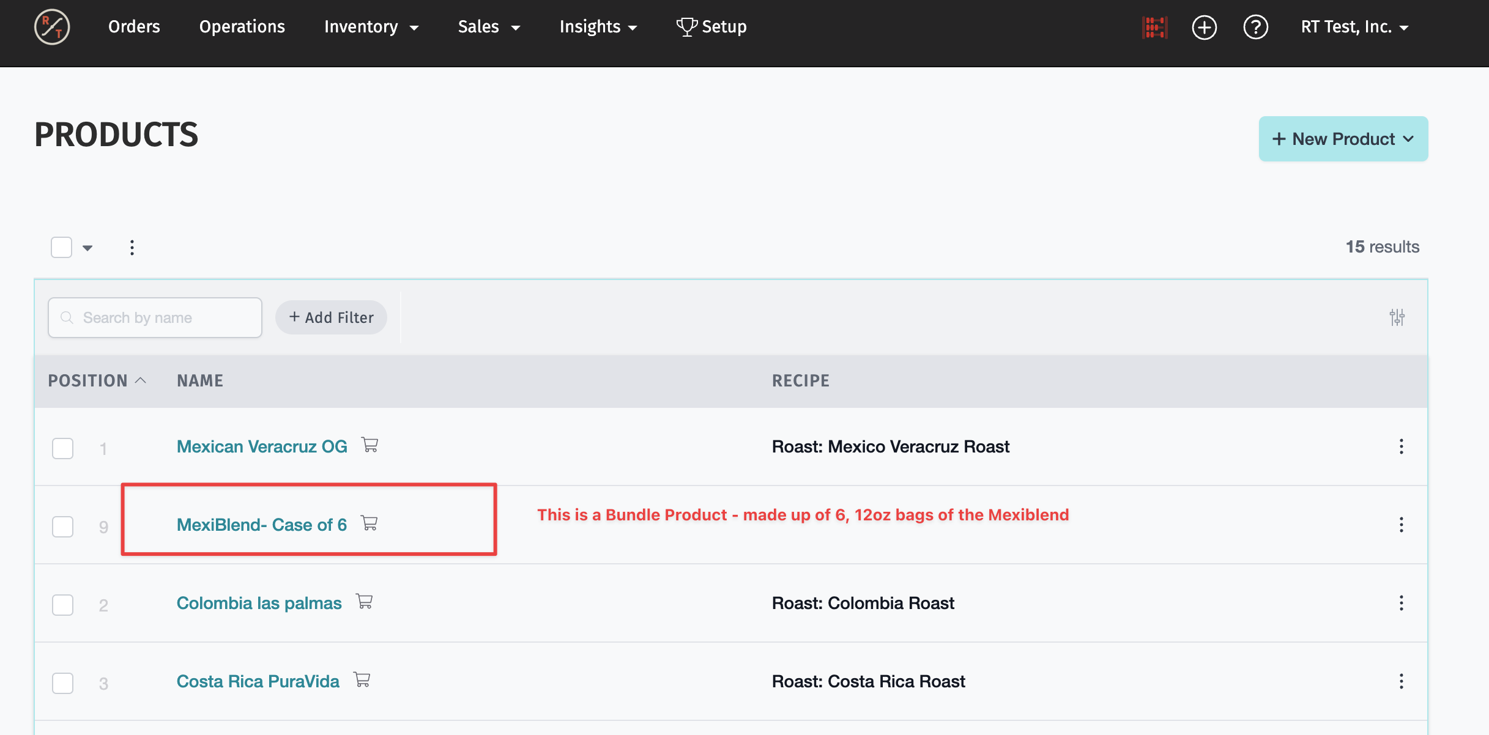Open the Colombia las palmas product link
The image size is (1489, 735).
point(259,603)
